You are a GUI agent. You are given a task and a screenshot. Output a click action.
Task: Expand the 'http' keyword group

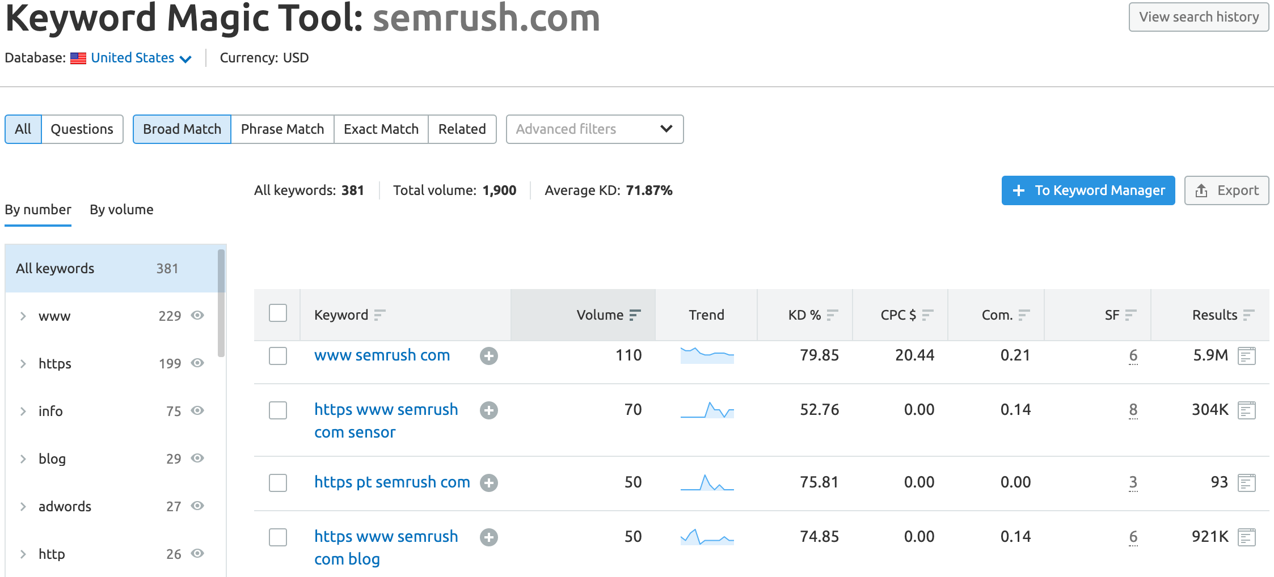(23, 554)
